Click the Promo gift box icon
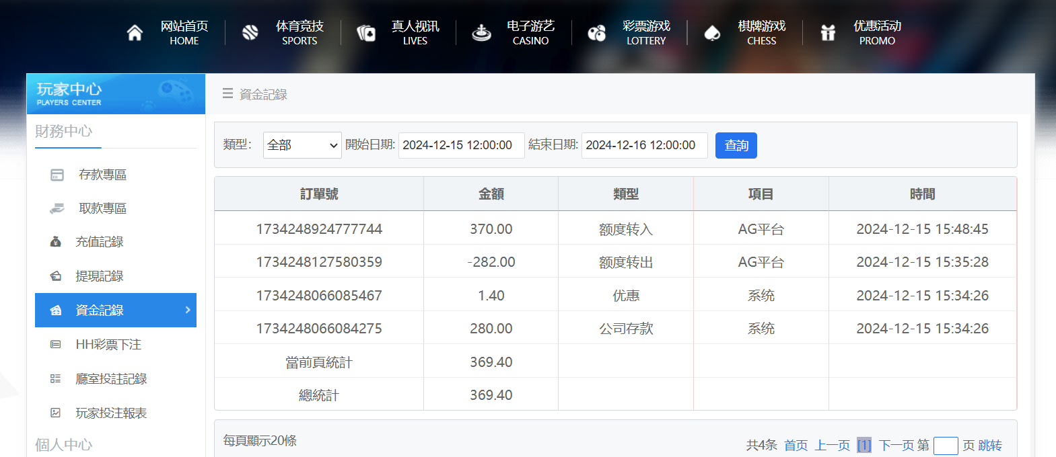1056x457 pixels. pyautogui.click(x=828, y=33)
